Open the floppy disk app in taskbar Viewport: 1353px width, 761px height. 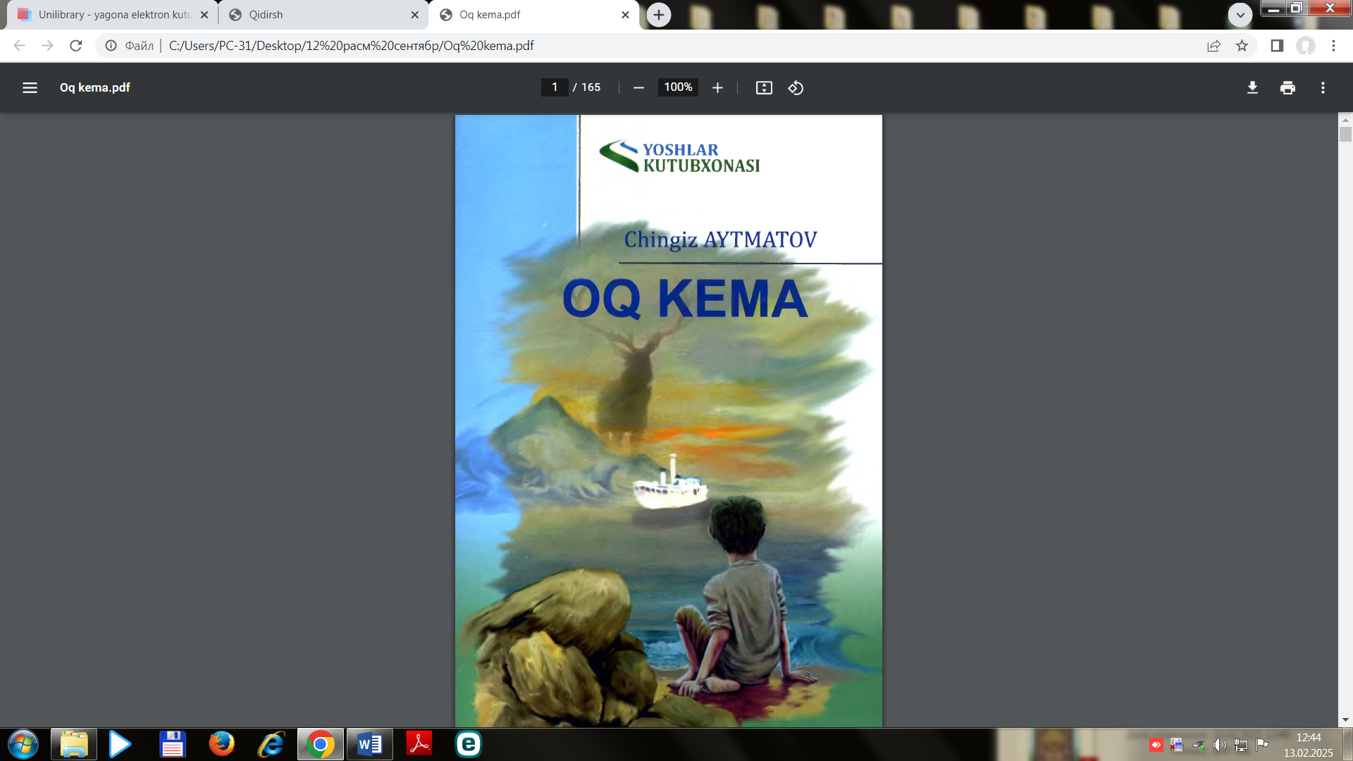(x=172, y=744)
